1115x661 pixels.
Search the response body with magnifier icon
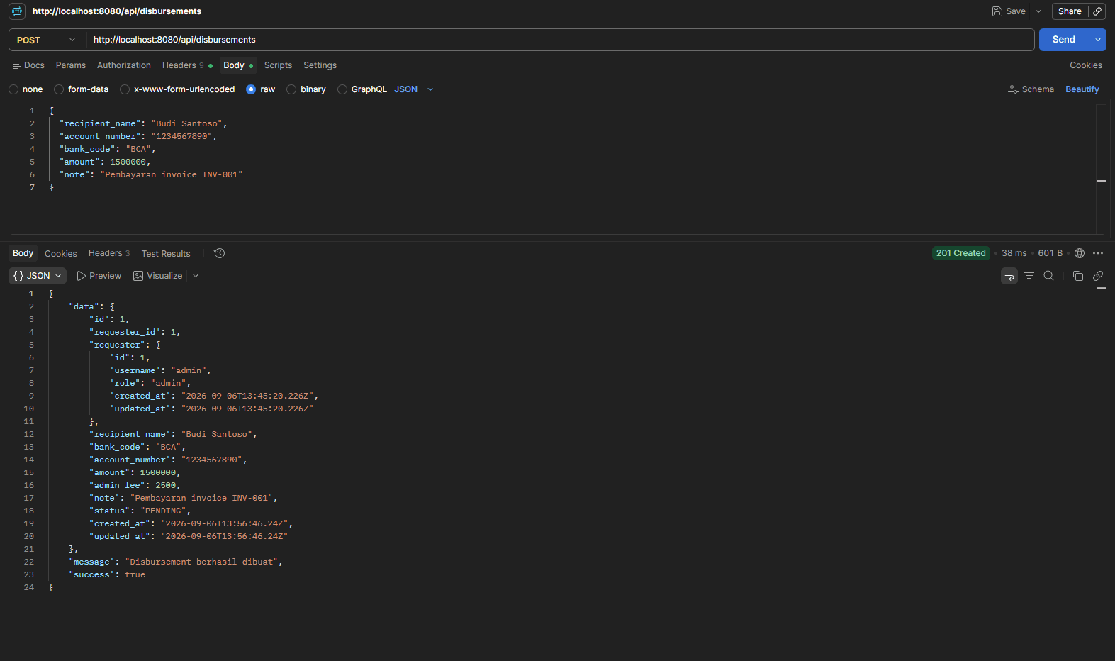click(1049, 276)
